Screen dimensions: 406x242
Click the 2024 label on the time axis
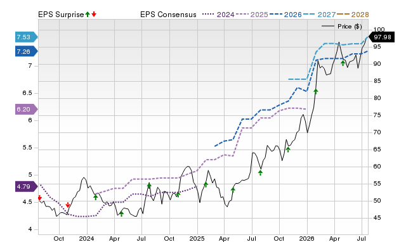pyautogui.click(x=86, y=238)
